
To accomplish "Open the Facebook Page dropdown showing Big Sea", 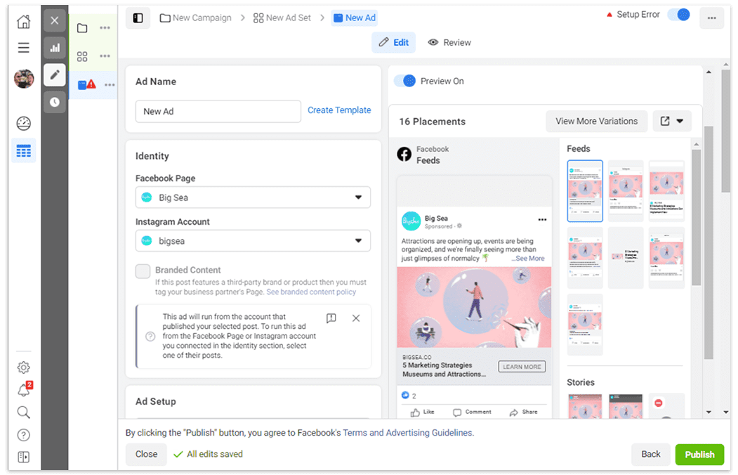I will 253,197.
